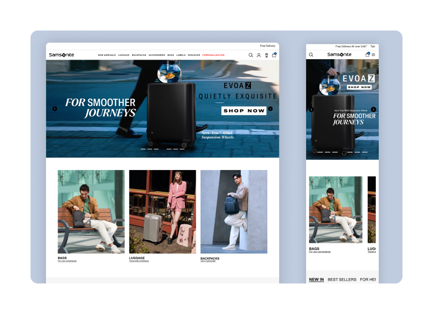Open search in the desktop header
433x314 pixels.
pyautogui.click(x=251, y=55)
